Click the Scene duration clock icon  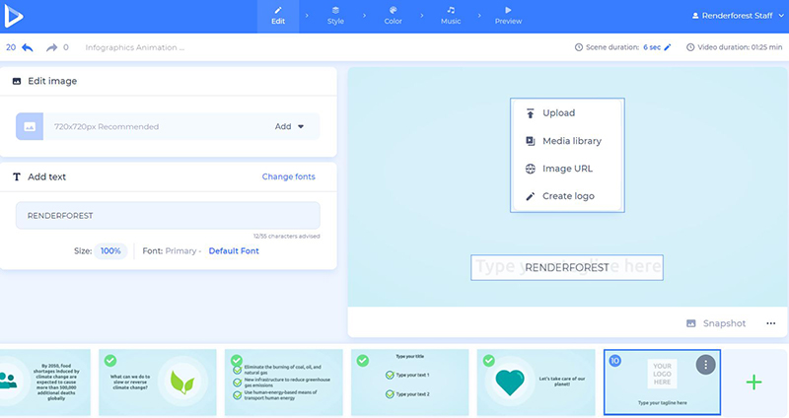click(x=579, y=47)
